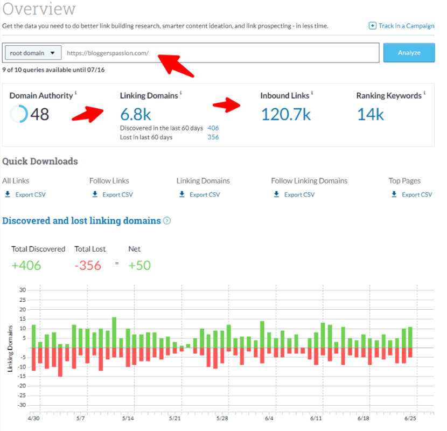This screenshot has height=431, width=447.
Task: Expand Discovered and lost linking domains chevron
Action: [x=167, y=220]
